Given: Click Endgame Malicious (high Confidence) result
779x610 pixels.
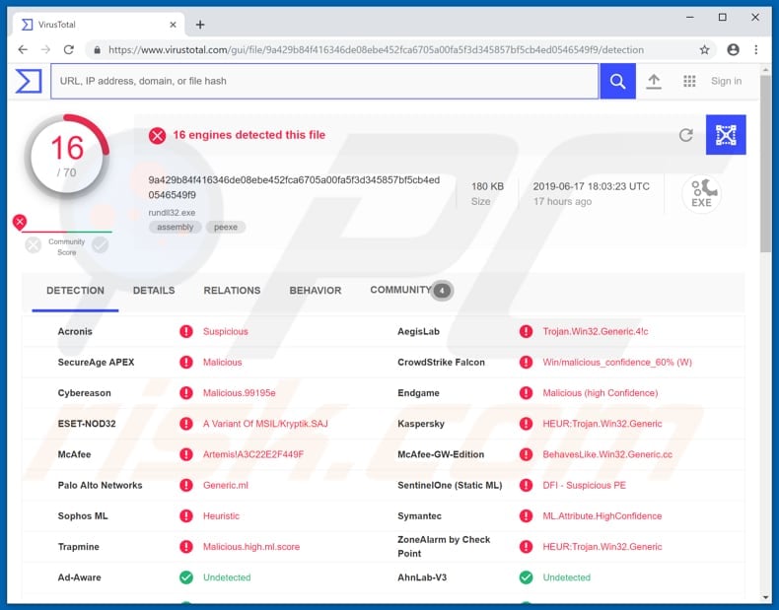Looking at the screenshot, I should (601, 393).
